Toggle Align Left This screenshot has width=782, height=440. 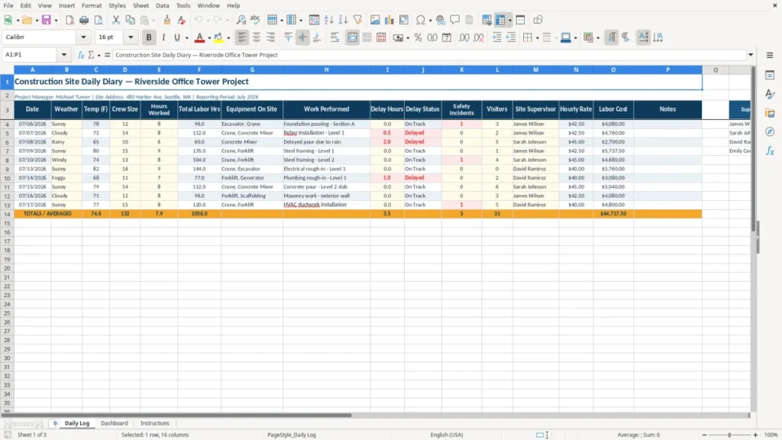[242, 37]
